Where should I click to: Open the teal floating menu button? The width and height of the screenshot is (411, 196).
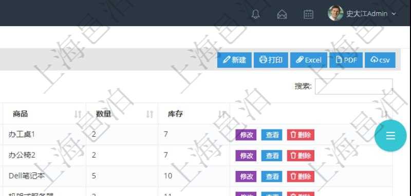point(390,136)
